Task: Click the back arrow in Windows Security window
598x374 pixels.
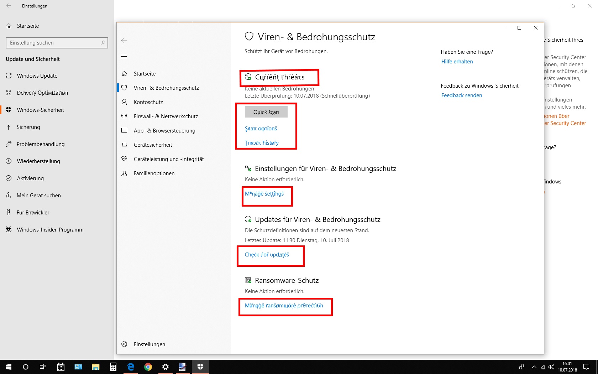Action: (124, 41)
